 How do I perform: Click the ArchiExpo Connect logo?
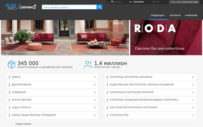point(21,7)
